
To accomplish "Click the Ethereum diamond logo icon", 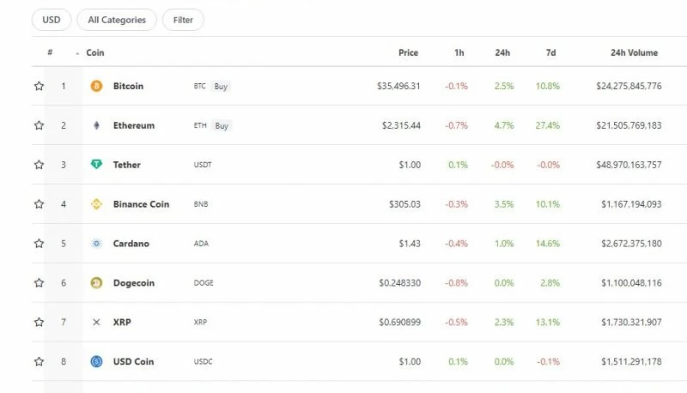I will [x=96, y=125].
